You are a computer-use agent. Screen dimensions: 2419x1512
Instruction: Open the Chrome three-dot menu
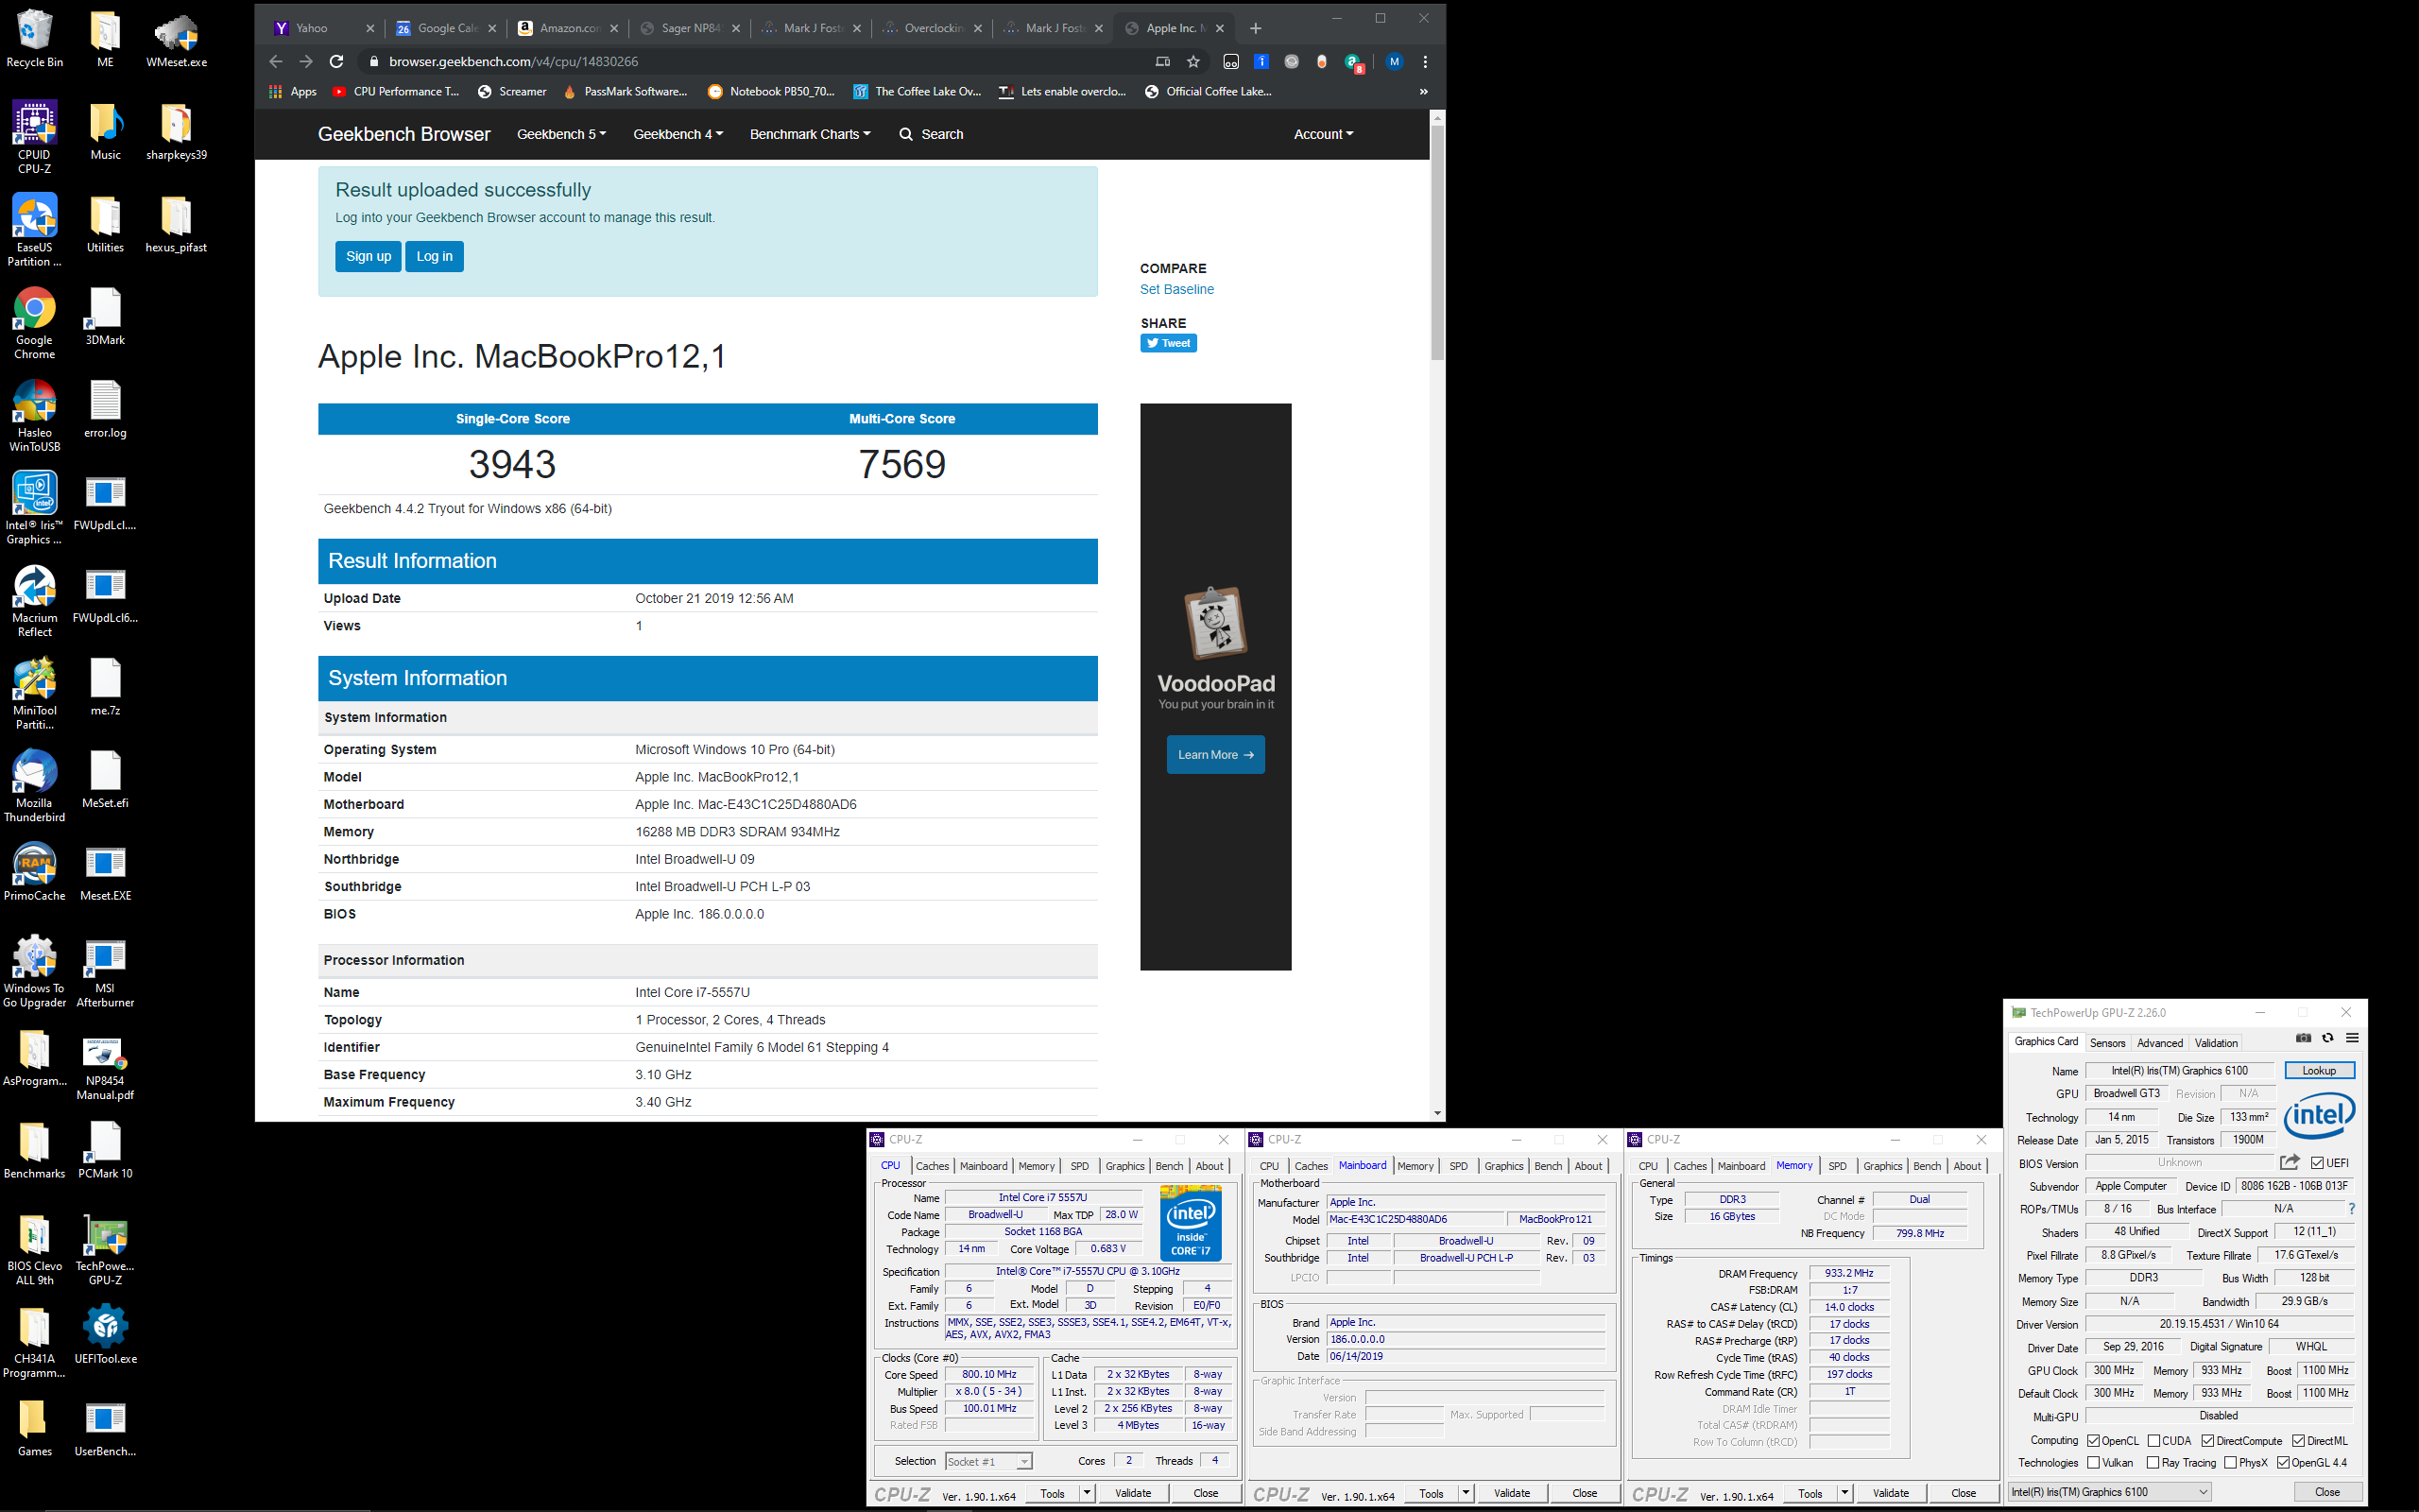[x=1424, y=61]
